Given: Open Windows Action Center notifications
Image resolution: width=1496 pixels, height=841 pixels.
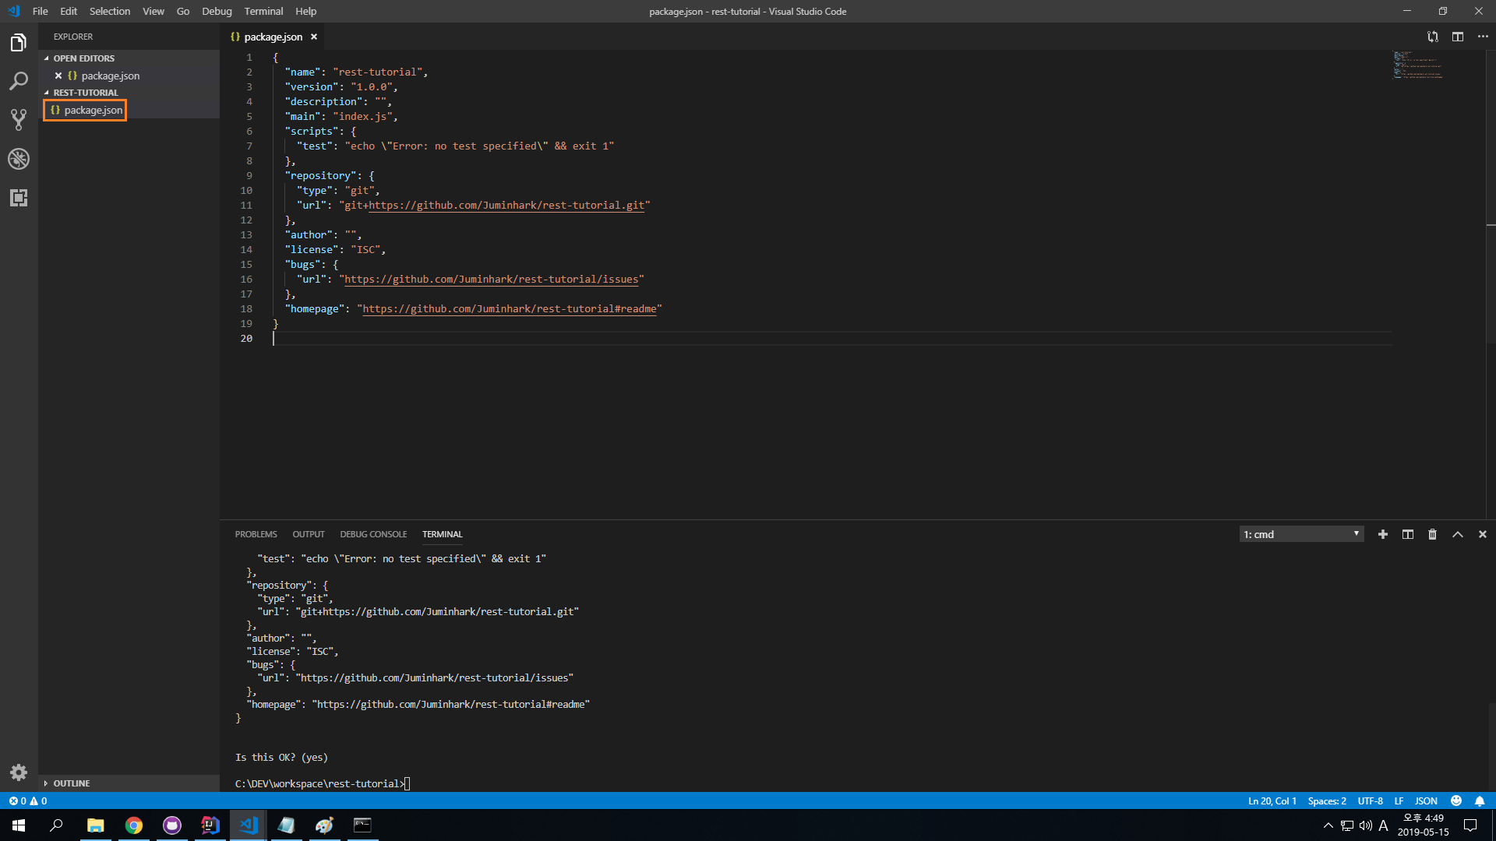Looking at the screenshot, I should pyautogui.click(x=1471, y=825).
